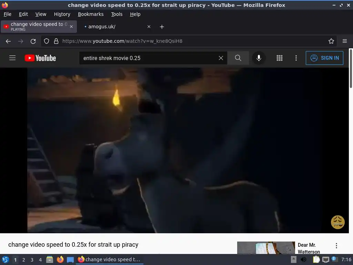The width and height of the screenshot is (353, 265).
Task: Click the eject removable media tray icon
Action: (x=294, y=259)
